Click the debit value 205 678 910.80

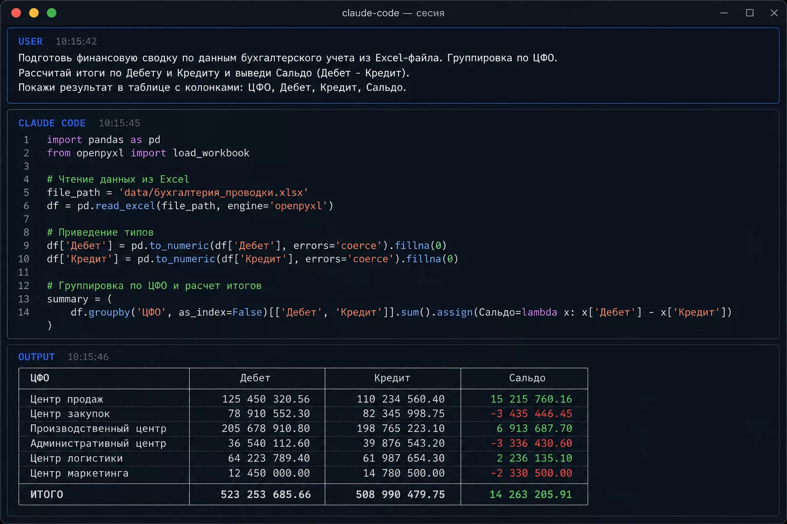point(266,429)
